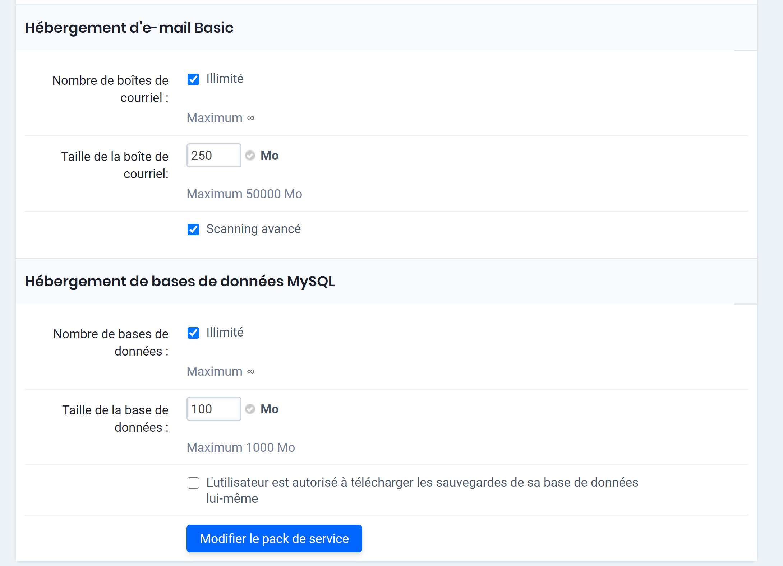Click the Maximum 1000 Mo helper text

240,447
